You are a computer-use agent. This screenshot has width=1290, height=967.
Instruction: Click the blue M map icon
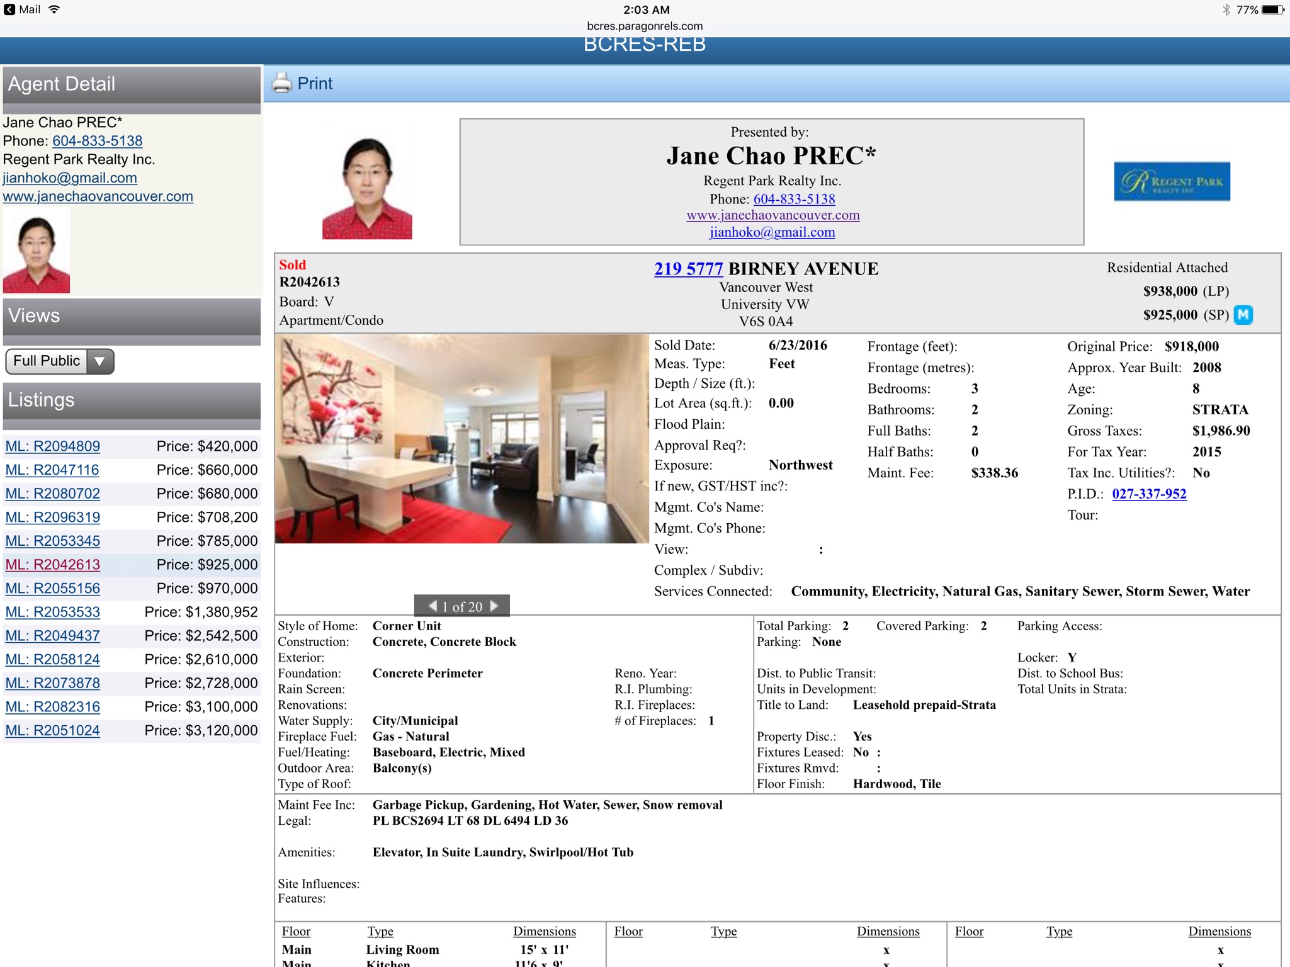click(x=1243, y=314)
